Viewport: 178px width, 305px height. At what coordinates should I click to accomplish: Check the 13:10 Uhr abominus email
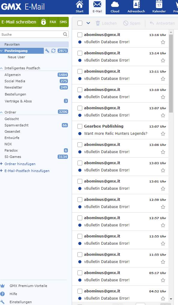pyautogui.click(x=80, y=90)
